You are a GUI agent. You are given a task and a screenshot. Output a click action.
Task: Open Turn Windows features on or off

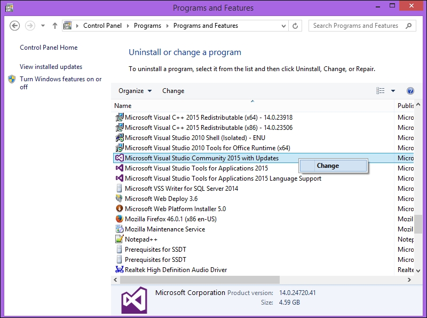[x=60, y=83]
